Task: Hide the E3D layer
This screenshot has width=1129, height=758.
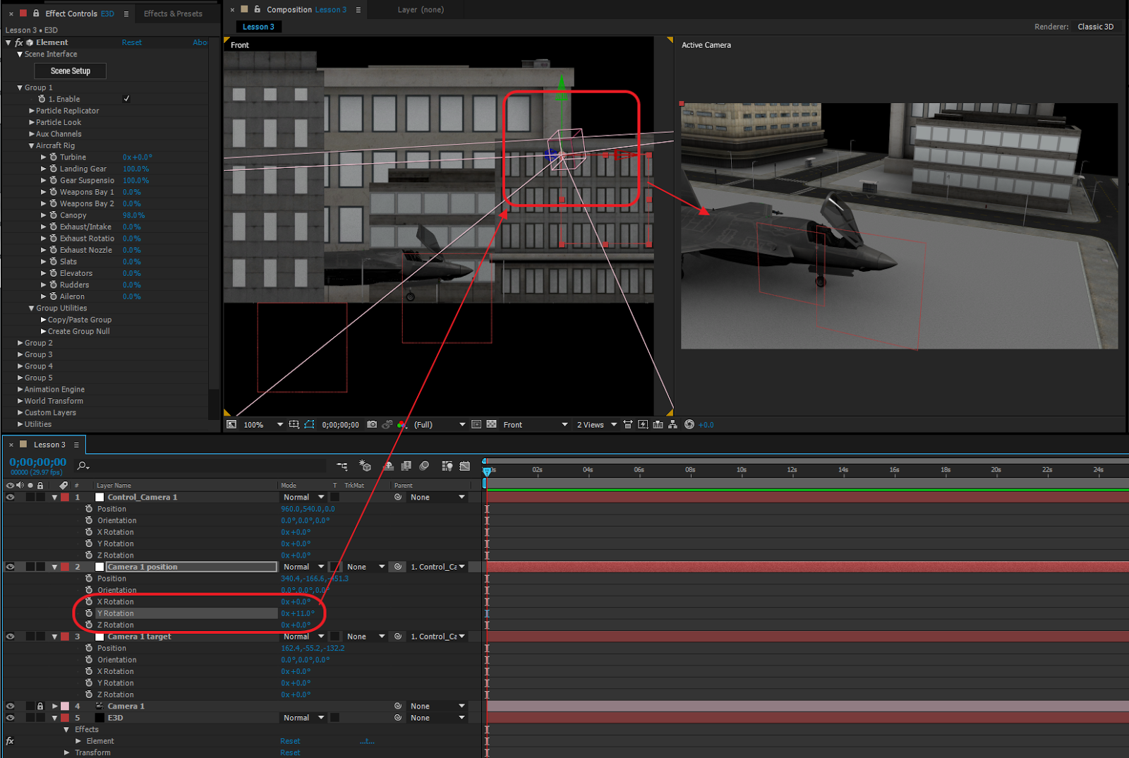Action: [x=10, y=718]
